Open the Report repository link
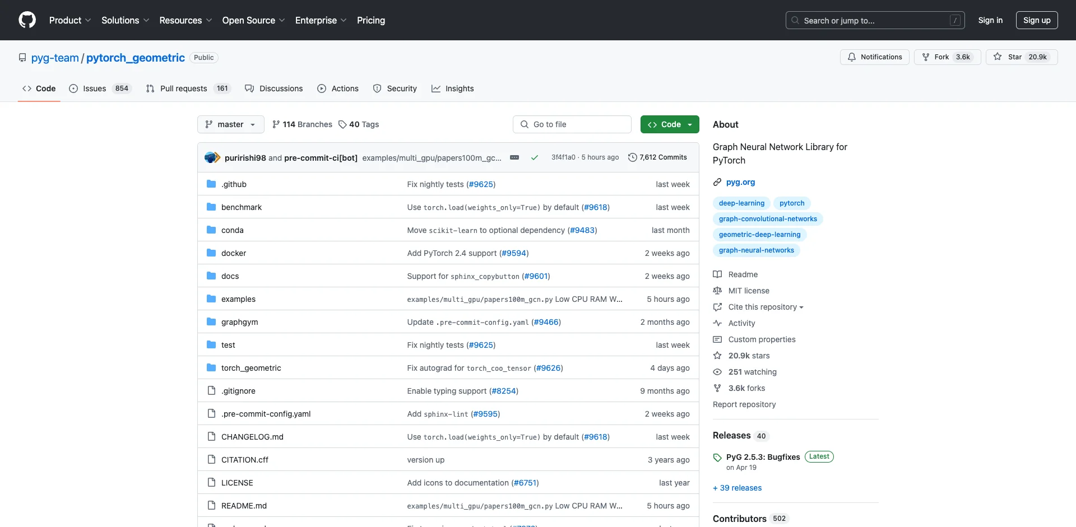 (x=744, y=404)
